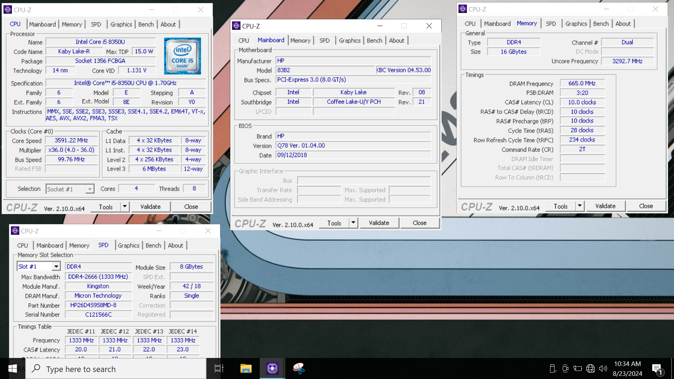The image size is (674, 379).
Task: Click the Kingston module manufacturer field
Action: point(98,286)
